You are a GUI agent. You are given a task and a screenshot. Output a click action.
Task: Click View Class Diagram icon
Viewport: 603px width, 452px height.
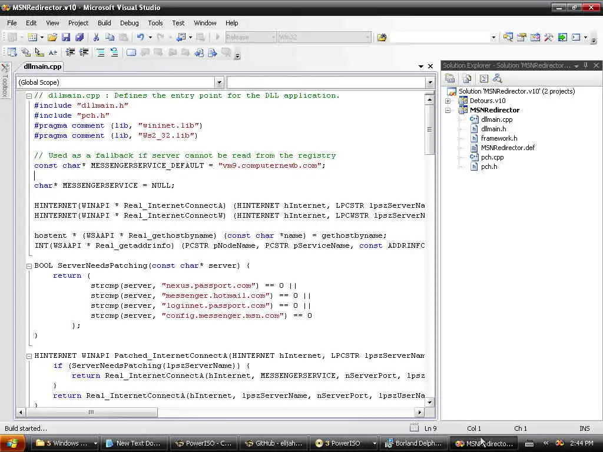tap(497, 79)
